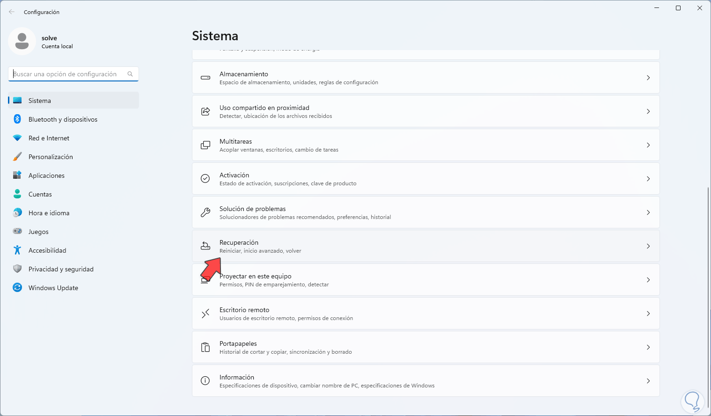This screenshot has height=416, width=711.
Task: Expand the Recuperación chevron arrow
Action: 648,246
